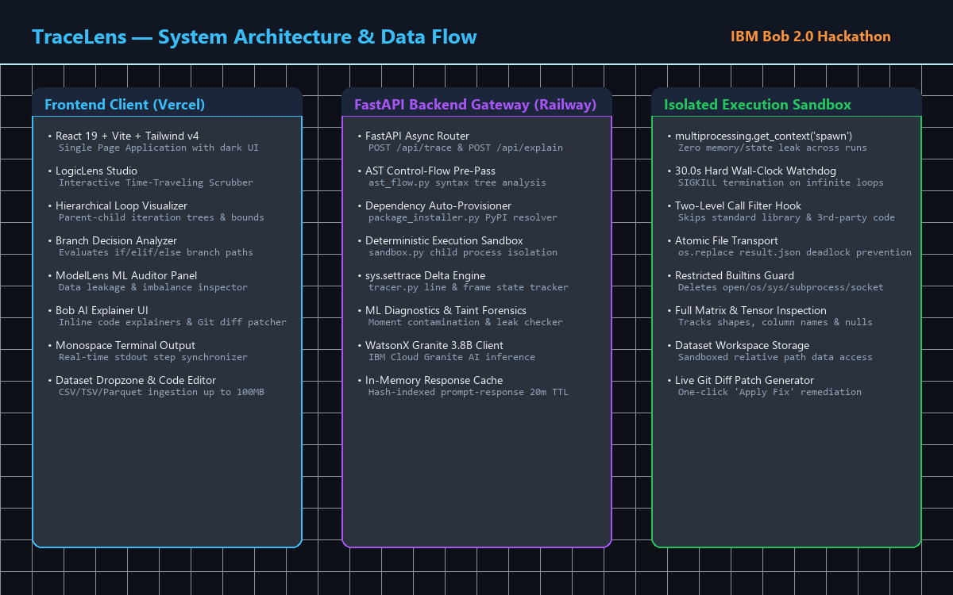Image resolution: width=953 pixels, height=595 pixels.
Task: Click 'Zero memory/state leak across runs' text
Action: (x=773, y=148)
